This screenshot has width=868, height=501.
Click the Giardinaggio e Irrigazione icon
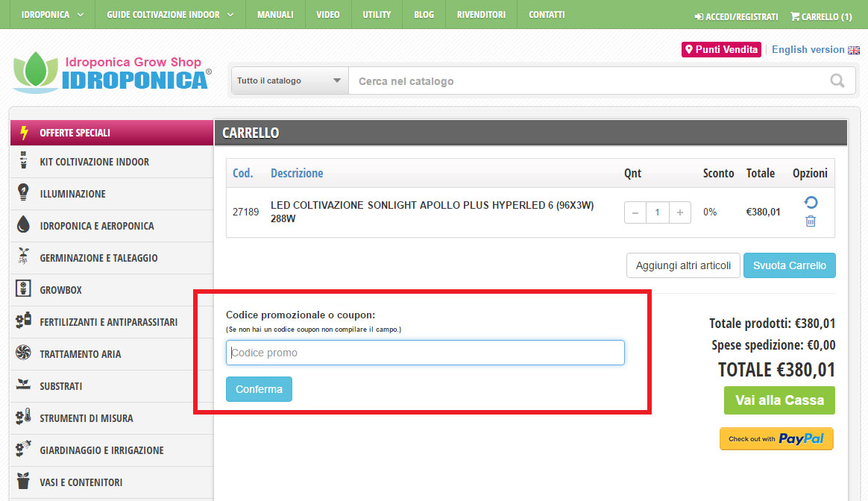(23, 448)
